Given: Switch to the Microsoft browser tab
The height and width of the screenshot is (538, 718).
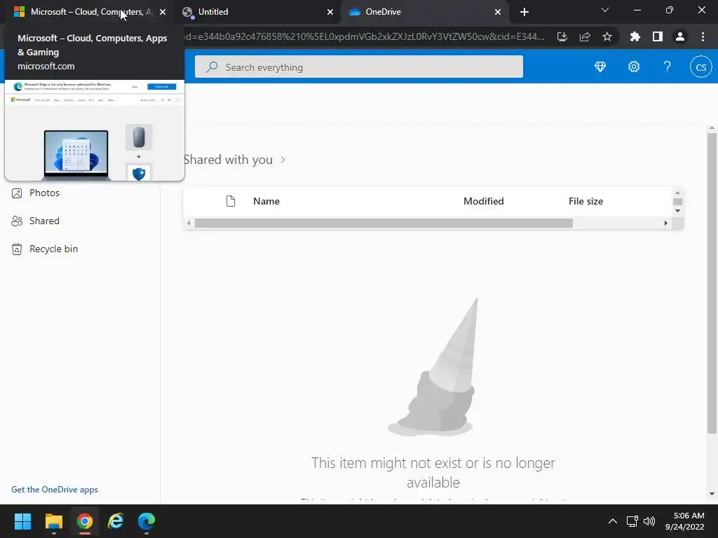Looking at the screenshot, I should tap(87, 12).
